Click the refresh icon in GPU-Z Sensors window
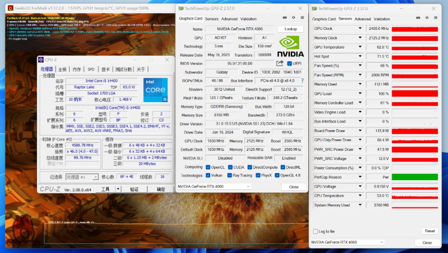Screen dimensions: 448x253 (x=427, y=18)
